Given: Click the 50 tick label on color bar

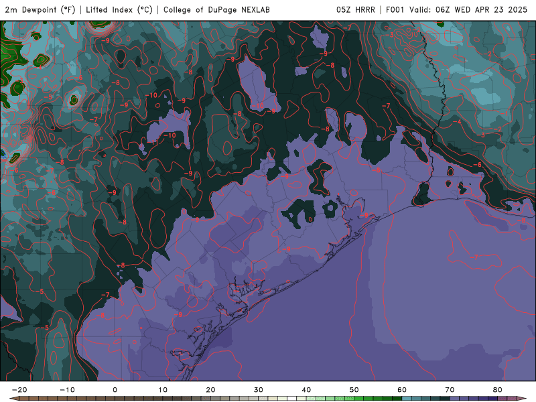Looking at the screenshot, I should pos(354,390).
